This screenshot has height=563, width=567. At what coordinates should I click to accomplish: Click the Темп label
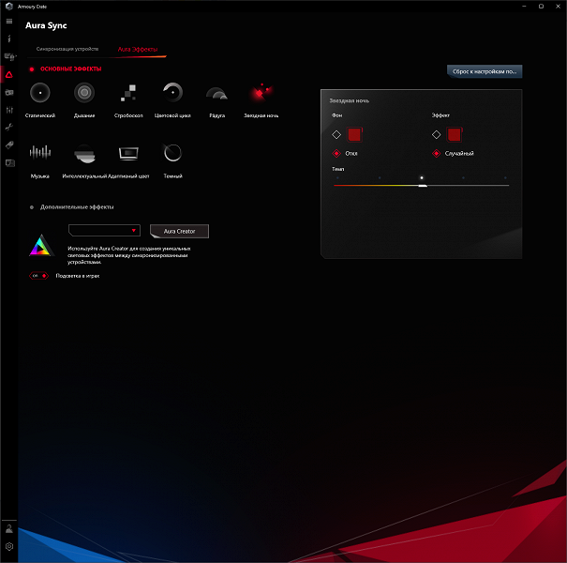point(338,169)
